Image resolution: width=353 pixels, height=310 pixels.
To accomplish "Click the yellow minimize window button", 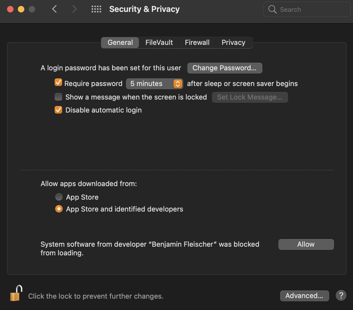I will 21,9.
